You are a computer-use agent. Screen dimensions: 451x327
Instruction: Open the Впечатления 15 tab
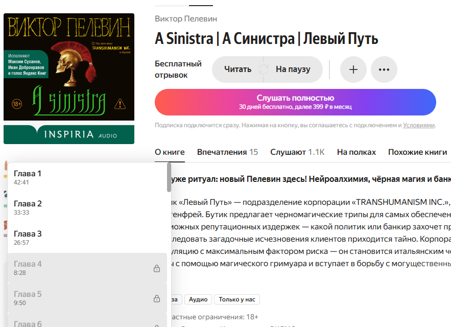(227, 152)
